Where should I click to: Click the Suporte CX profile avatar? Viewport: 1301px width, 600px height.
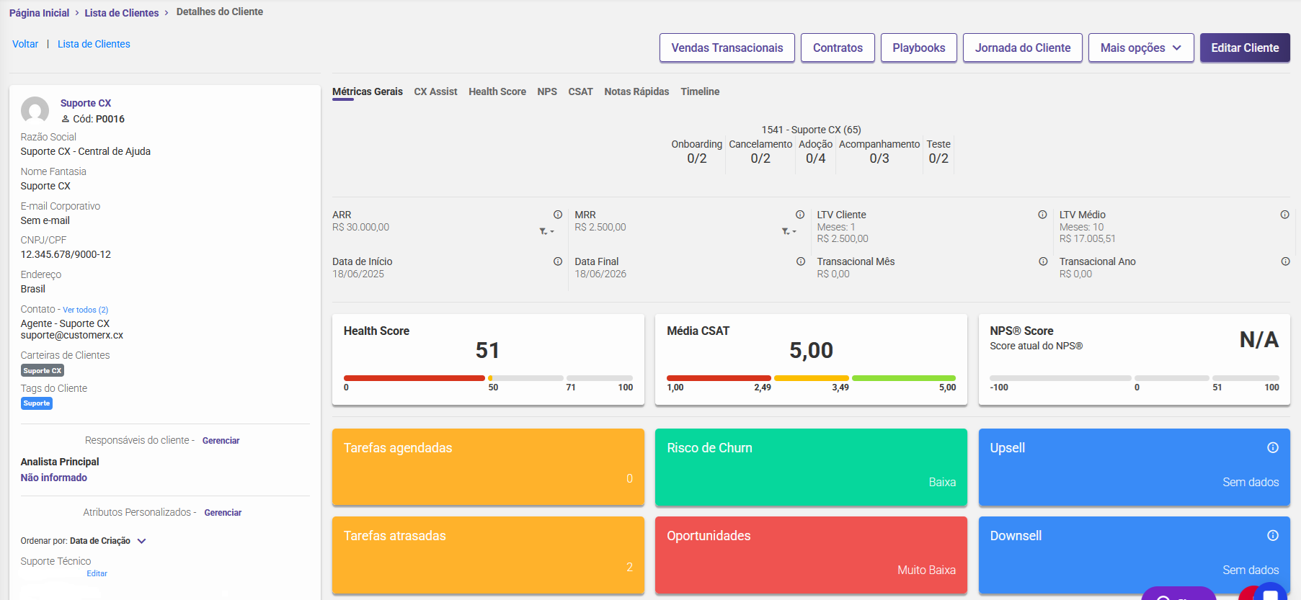[x=35, y=111]
